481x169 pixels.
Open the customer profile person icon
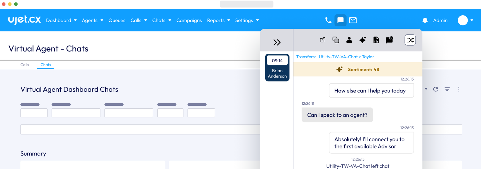tap(349, 40)
